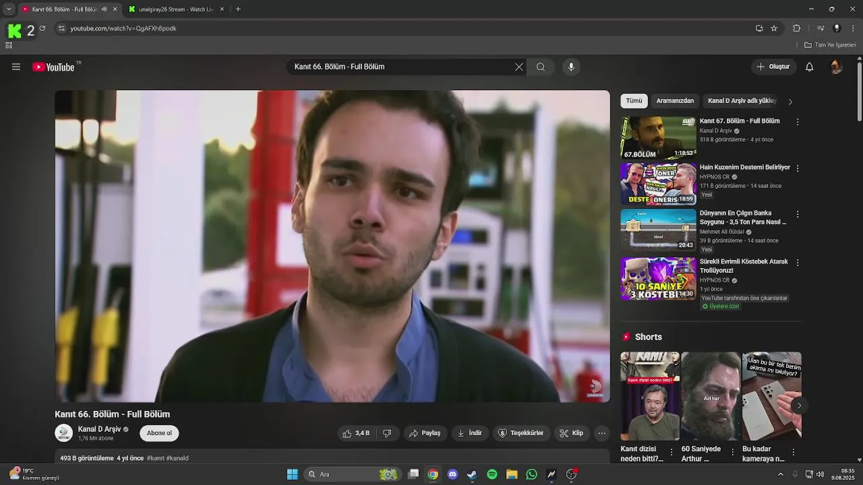The width and height of the screenshot is (863, 485).
Task: Open the Chrome profile avatar
Action: point(837,28)
